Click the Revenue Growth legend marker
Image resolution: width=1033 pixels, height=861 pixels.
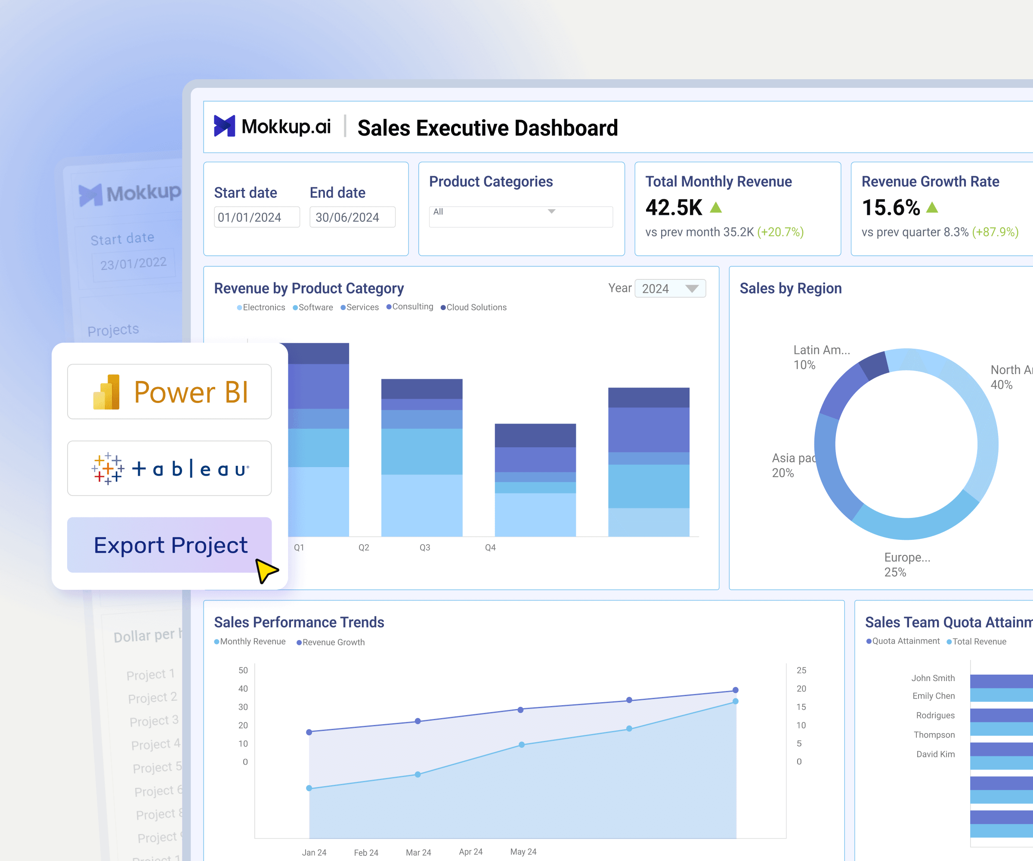(299, 643)
